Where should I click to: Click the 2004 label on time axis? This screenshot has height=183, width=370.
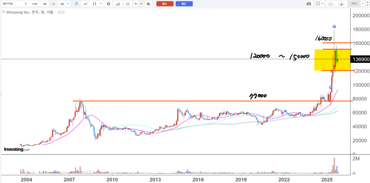point(26,179)
